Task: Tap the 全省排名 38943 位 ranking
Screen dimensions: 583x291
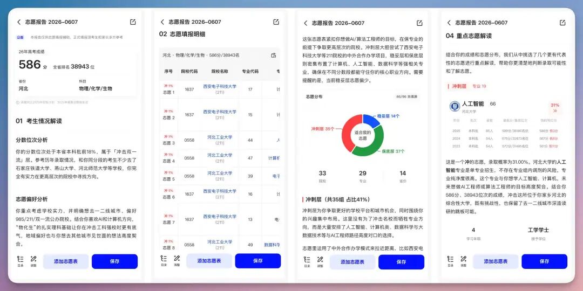Action: (73, 66)
